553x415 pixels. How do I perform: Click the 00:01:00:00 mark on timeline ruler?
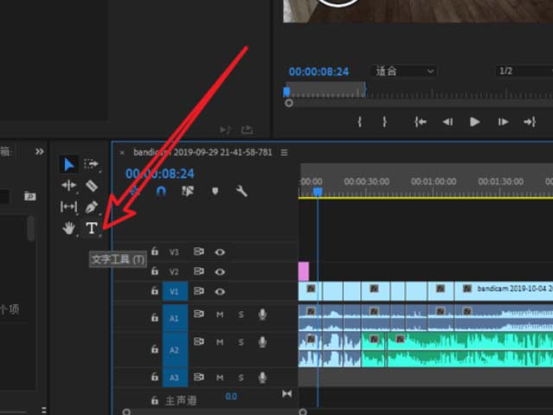pos(433,182)
